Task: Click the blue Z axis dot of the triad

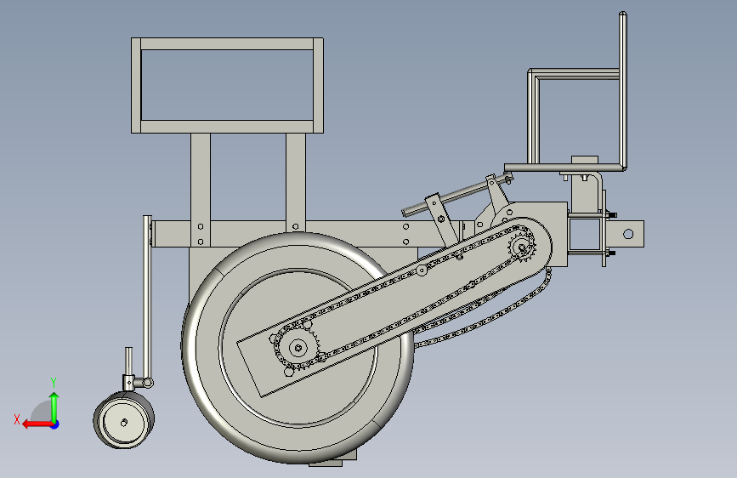Action: point(55,424)
